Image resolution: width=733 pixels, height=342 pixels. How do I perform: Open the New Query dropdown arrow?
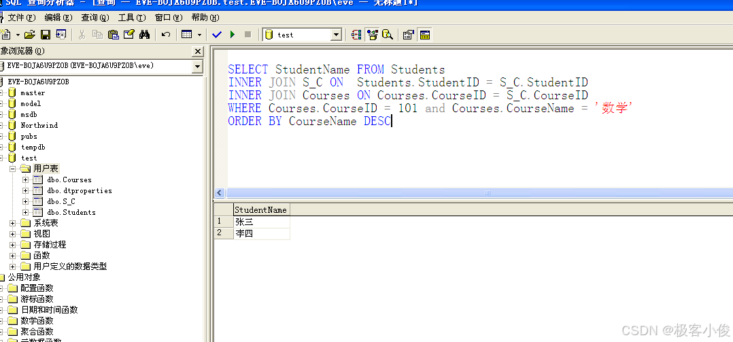[x=18, y=35]
